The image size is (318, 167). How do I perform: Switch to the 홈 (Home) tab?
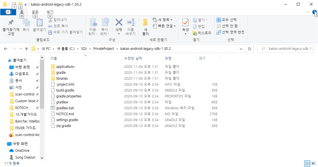[x=22, y=12]
